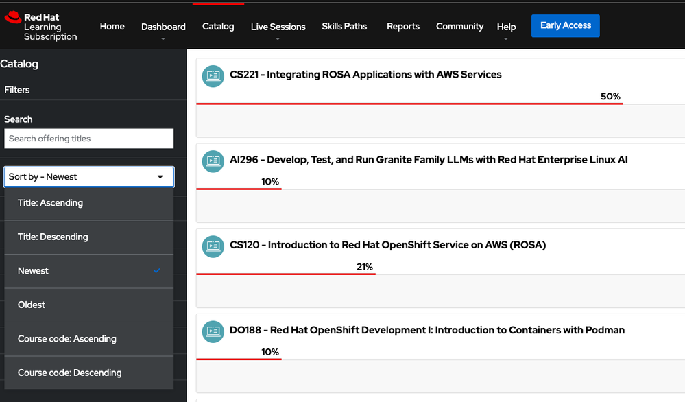This screenshot has height=402, width=685.
Task: Click the Red Hat logo icon
Action: pos(13,17)
